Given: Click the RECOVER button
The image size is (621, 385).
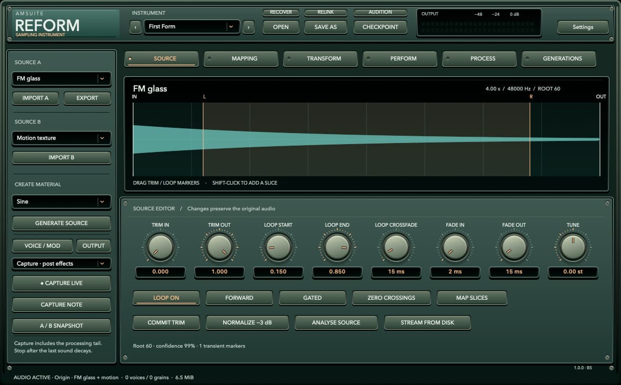Looking at the screenshot, I should 281,12.
